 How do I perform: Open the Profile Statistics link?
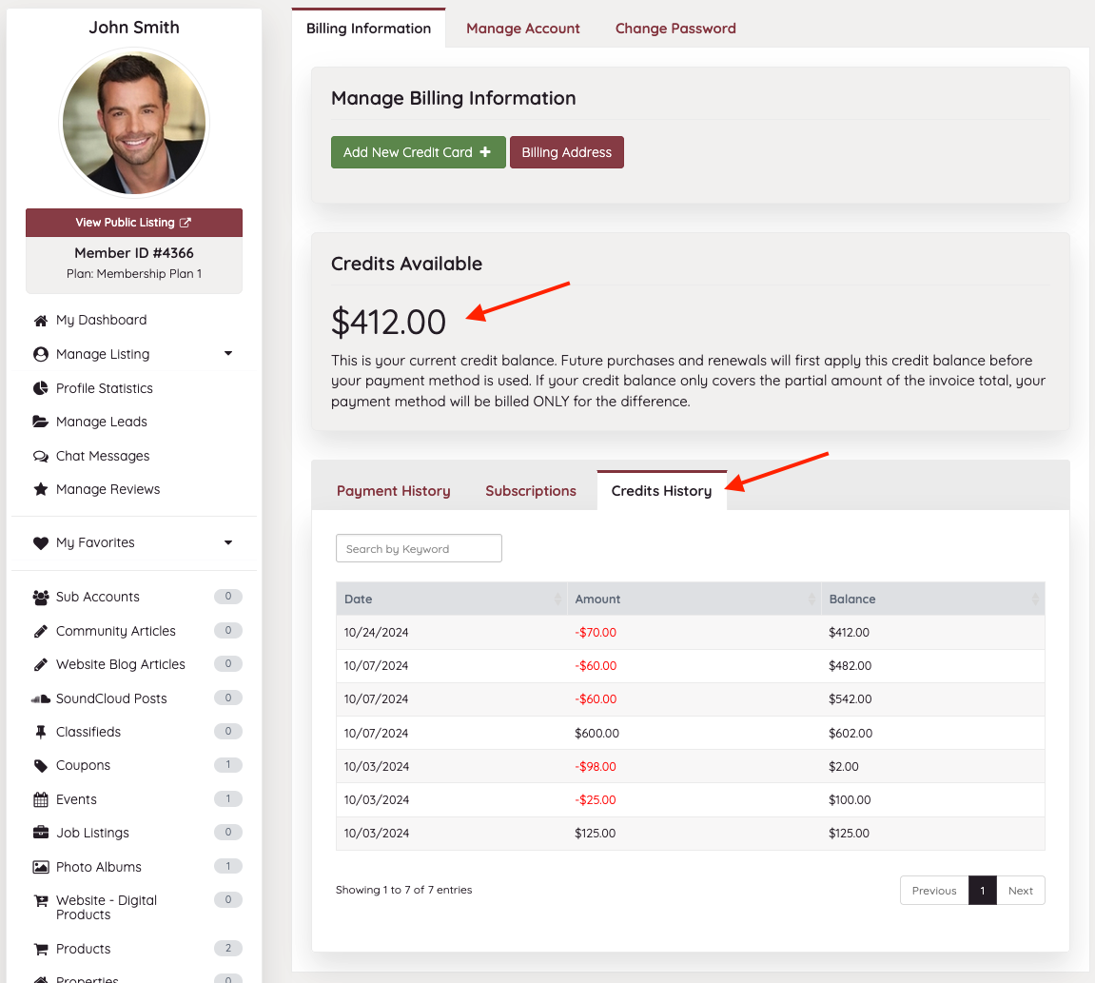(x=104, y=388)
